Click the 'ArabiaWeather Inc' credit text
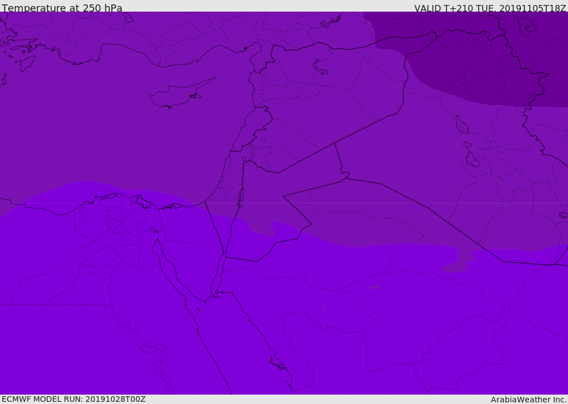This screenshot has width=568, height=404. pyautogui.click(x=529, y=400)
